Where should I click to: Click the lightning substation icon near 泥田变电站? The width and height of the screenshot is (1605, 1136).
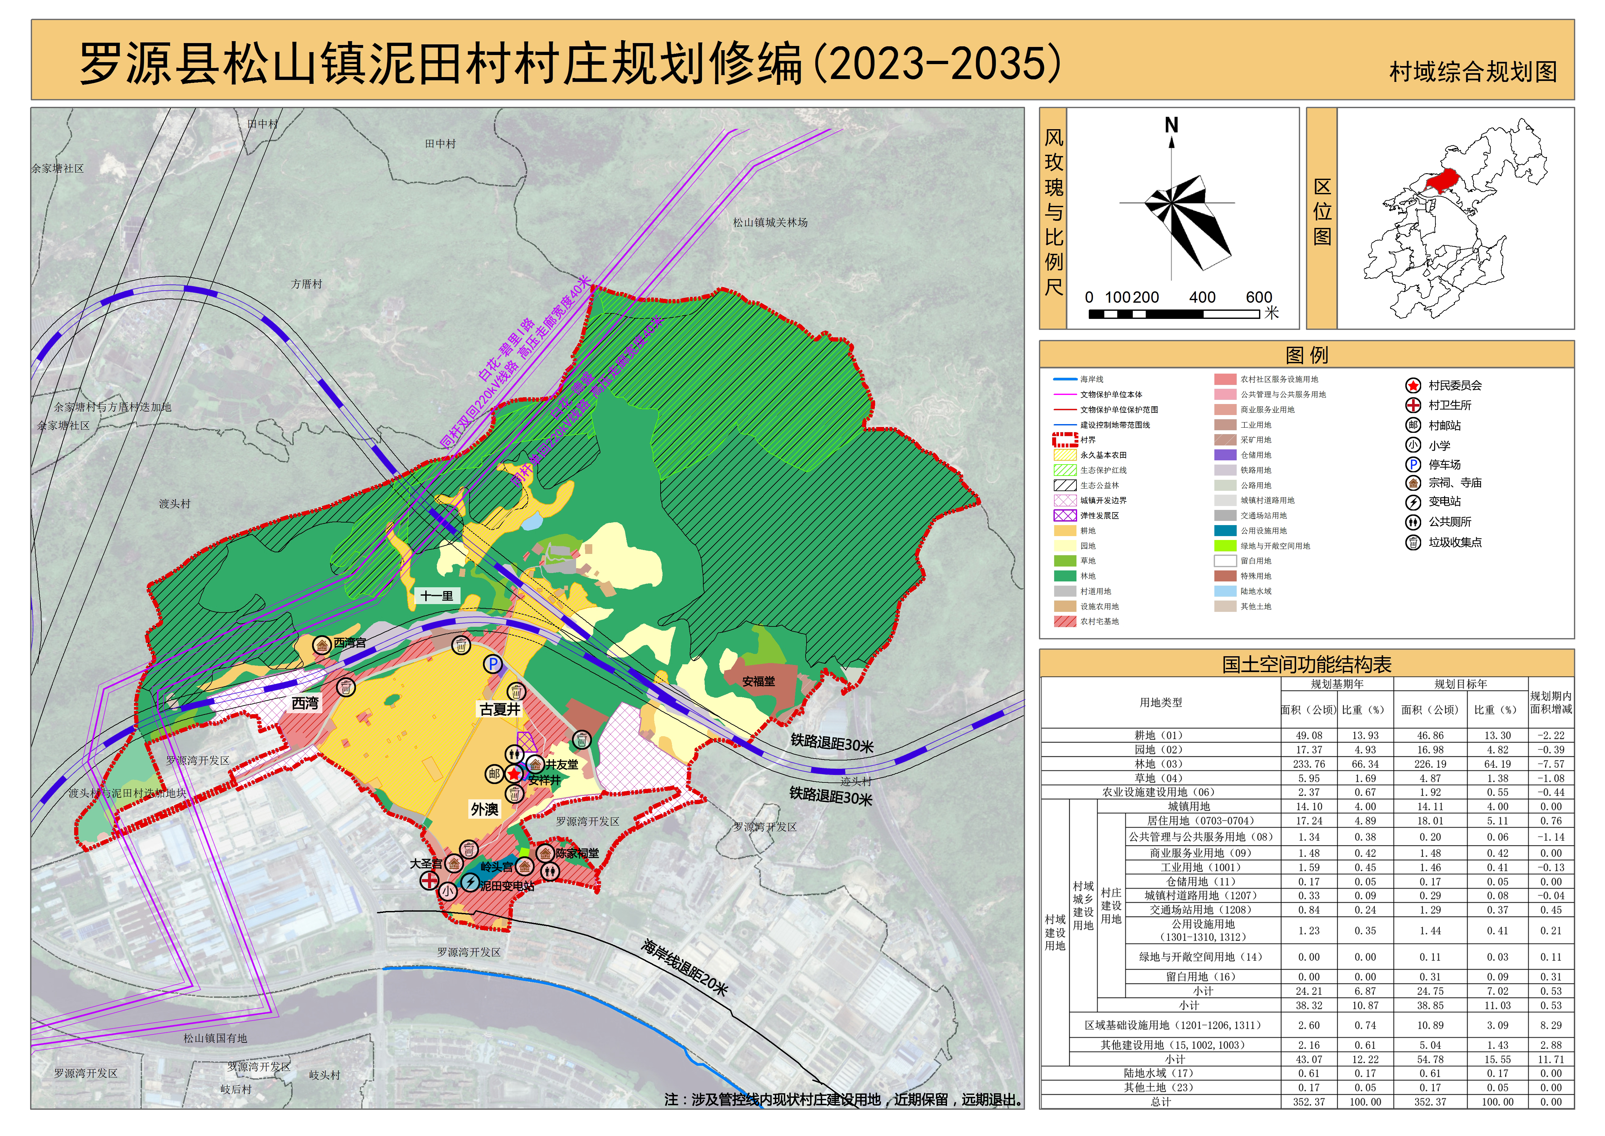469,883
